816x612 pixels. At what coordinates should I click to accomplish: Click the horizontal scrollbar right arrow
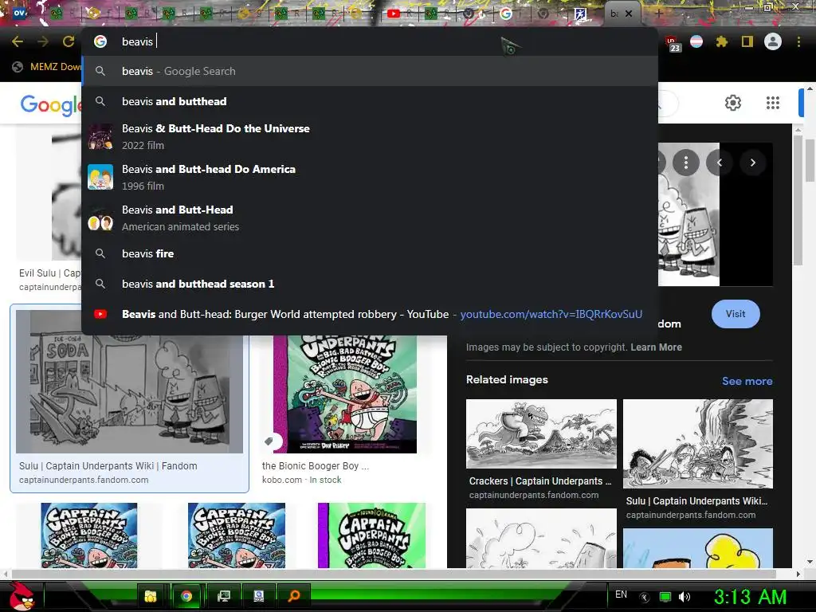(798, 574)
